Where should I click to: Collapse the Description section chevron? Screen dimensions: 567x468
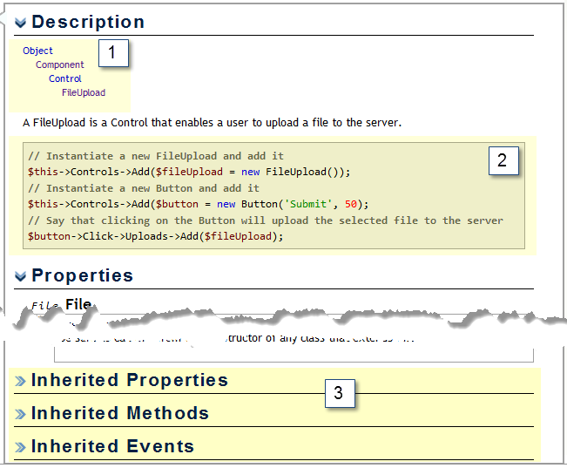click(20, 23)
